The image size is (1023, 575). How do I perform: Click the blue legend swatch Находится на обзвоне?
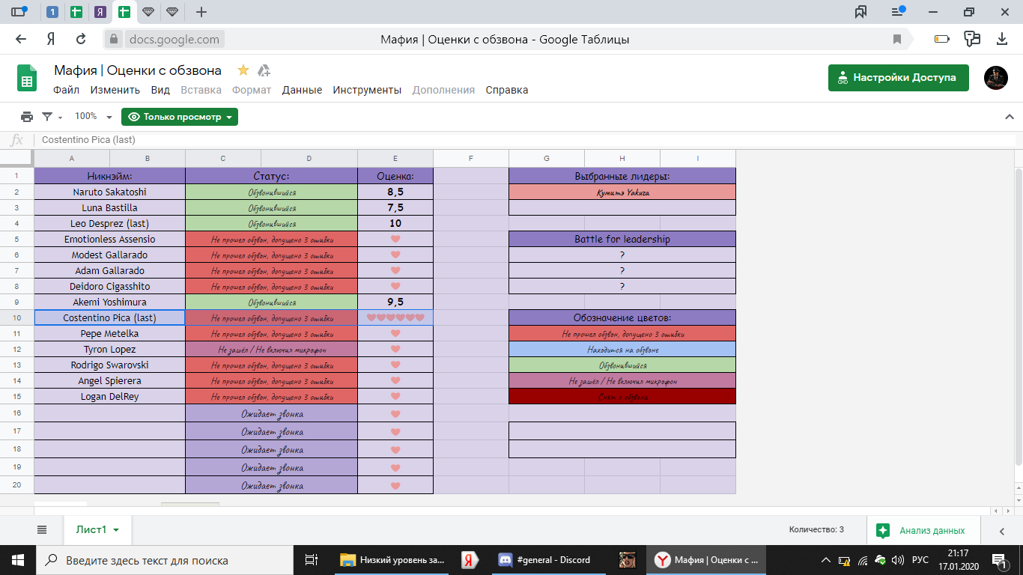622,350
